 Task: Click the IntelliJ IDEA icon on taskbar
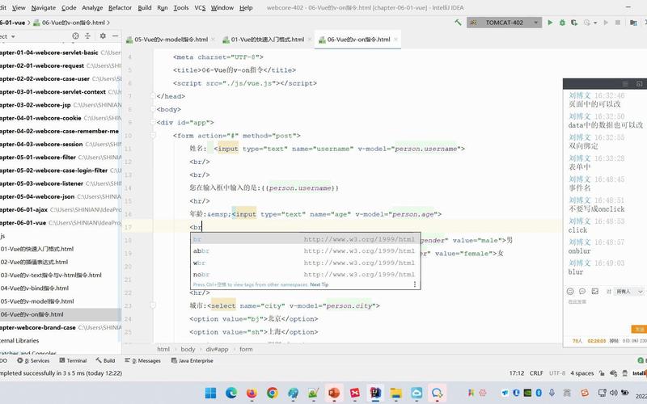(375, 393)
